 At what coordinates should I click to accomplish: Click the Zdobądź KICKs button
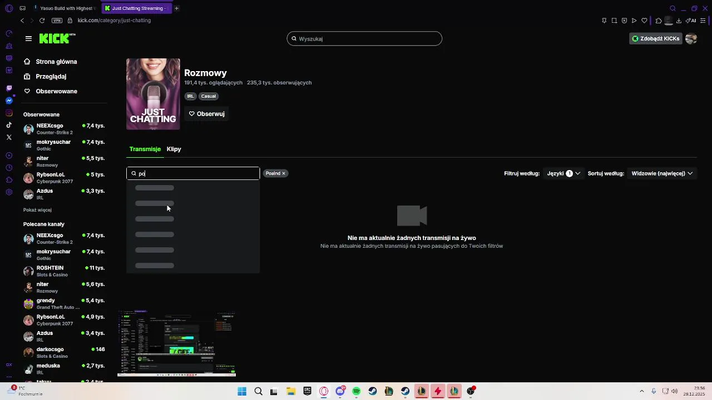[x=655, y=38]
